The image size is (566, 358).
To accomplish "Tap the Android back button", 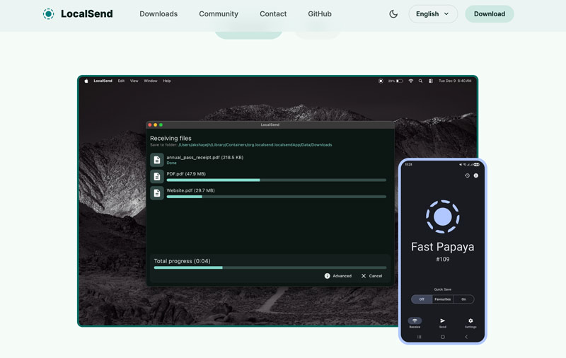I will point(466,337).
